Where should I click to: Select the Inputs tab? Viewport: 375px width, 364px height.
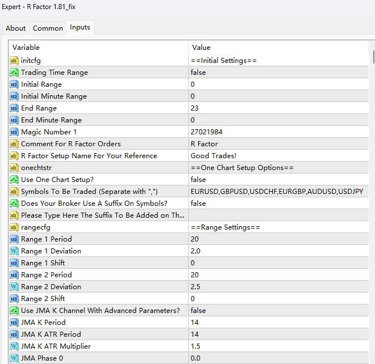(x=80, y=27)
